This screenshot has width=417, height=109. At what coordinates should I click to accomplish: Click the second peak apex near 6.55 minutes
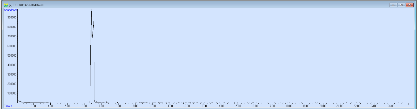click(93, 22)
